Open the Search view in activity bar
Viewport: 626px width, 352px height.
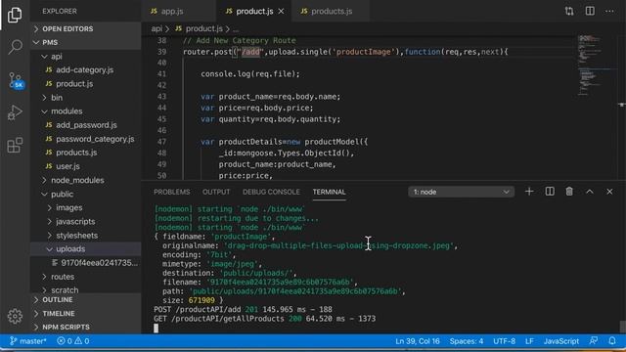(15, 47)
